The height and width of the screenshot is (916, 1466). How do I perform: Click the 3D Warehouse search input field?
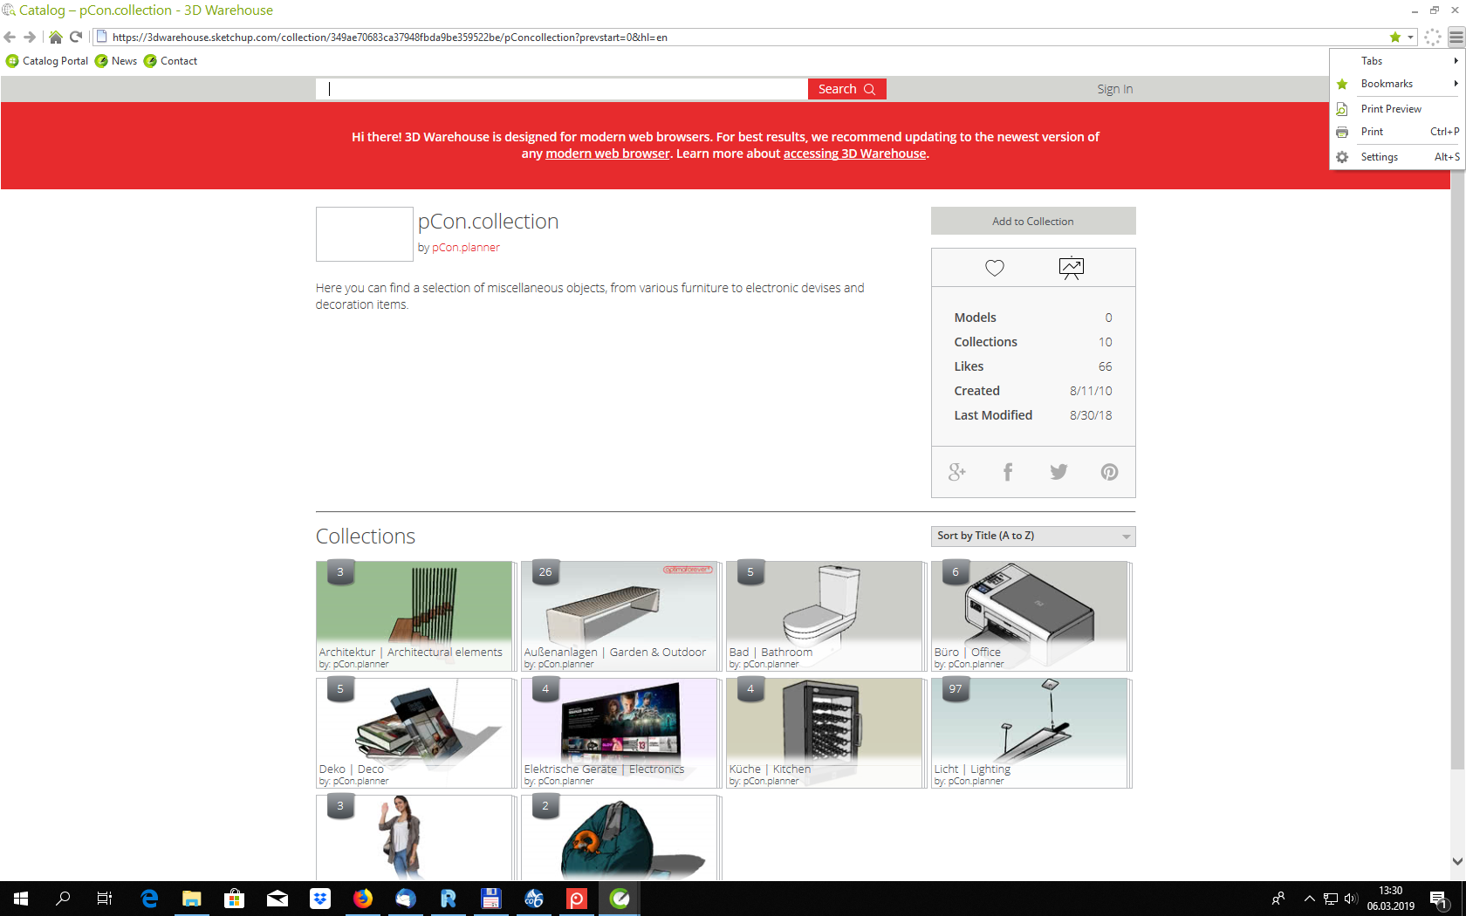(562, 89)
